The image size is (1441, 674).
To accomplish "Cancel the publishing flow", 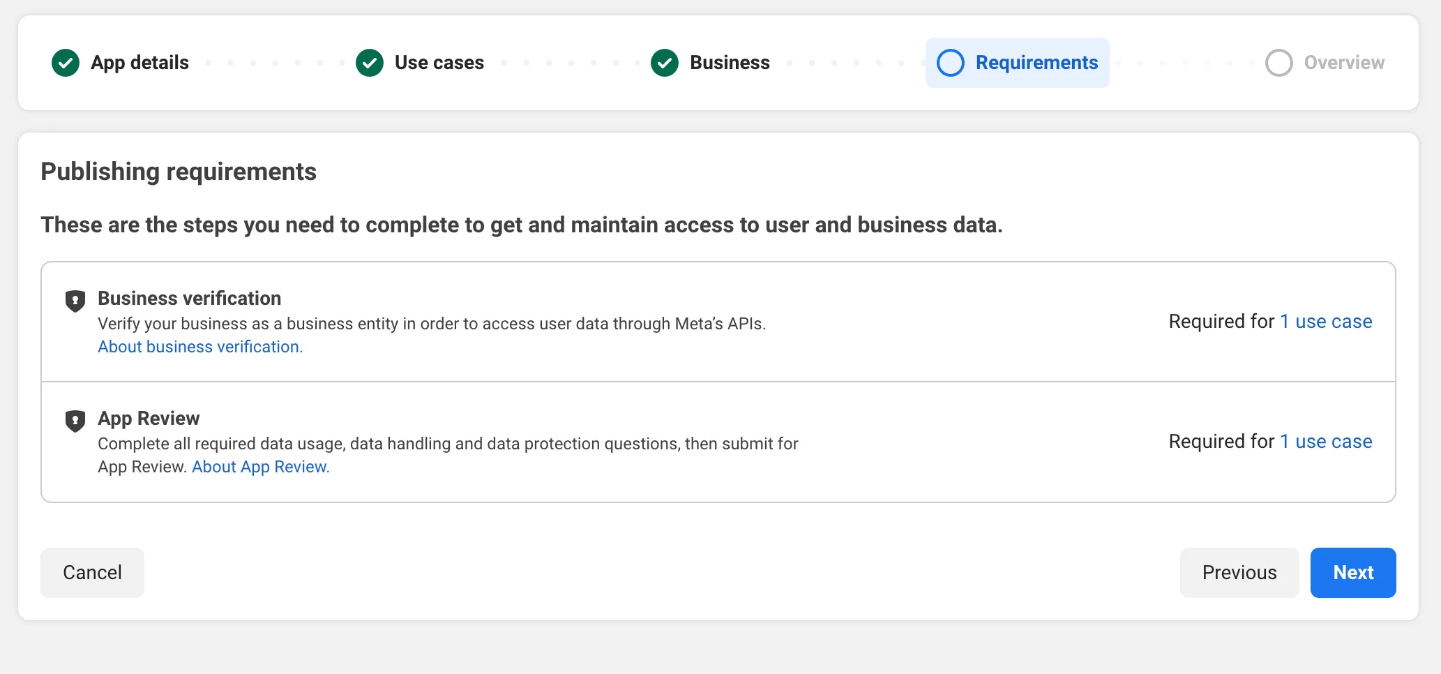I will pyautogui.click(x=92, y=573).
